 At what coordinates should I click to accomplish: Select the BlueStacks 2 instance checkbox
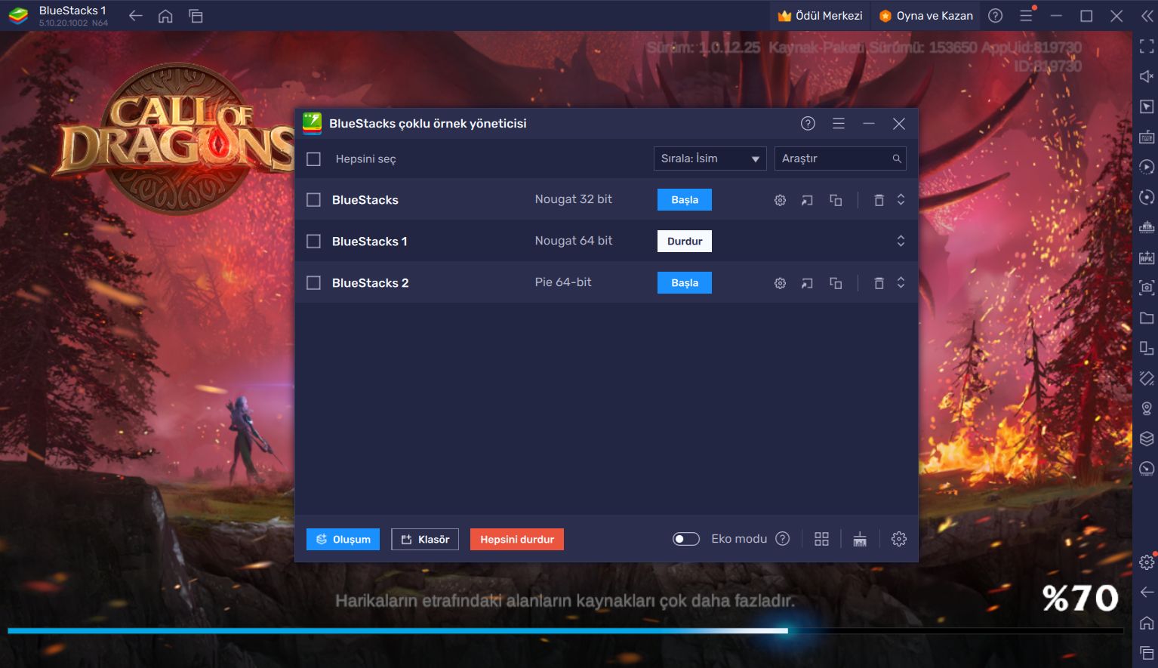tap(314, 283)
